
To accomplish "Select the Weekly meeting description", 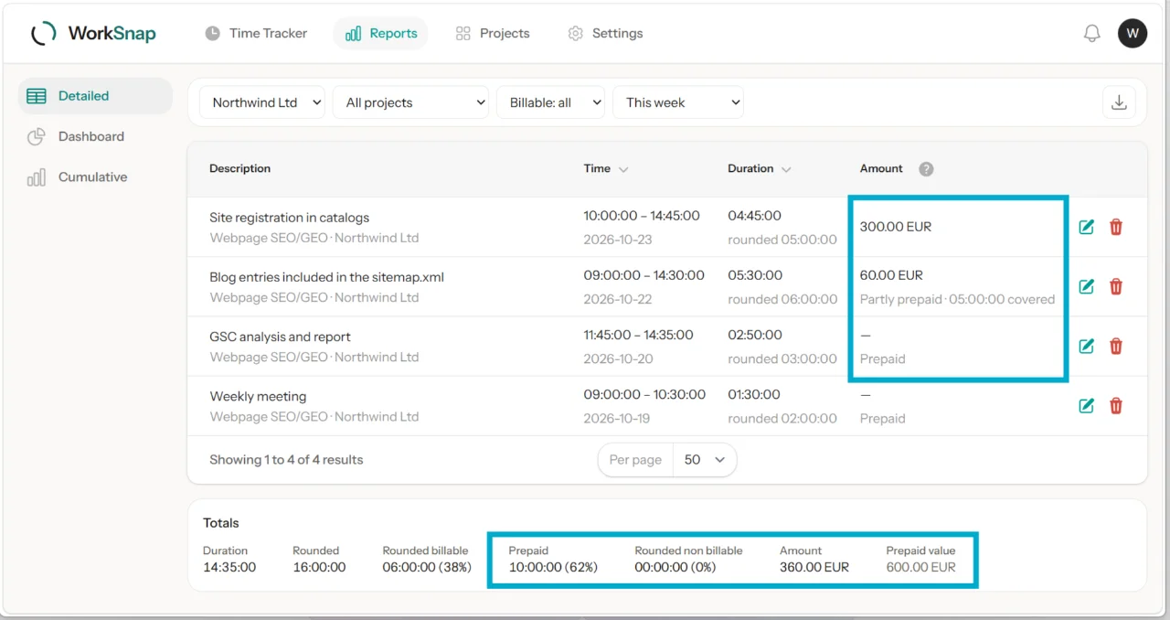I will (258, 397).
